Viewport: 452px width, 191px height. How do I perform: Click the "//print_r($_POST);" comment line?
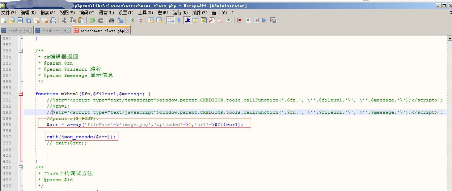tap(72, 118)
